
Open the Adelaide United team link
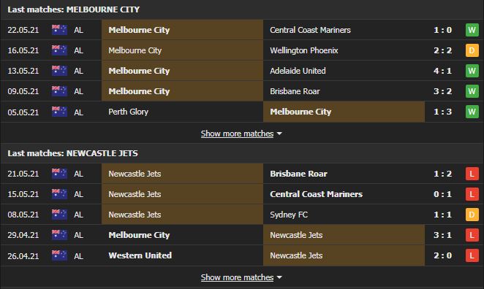[x=298, y=71]
